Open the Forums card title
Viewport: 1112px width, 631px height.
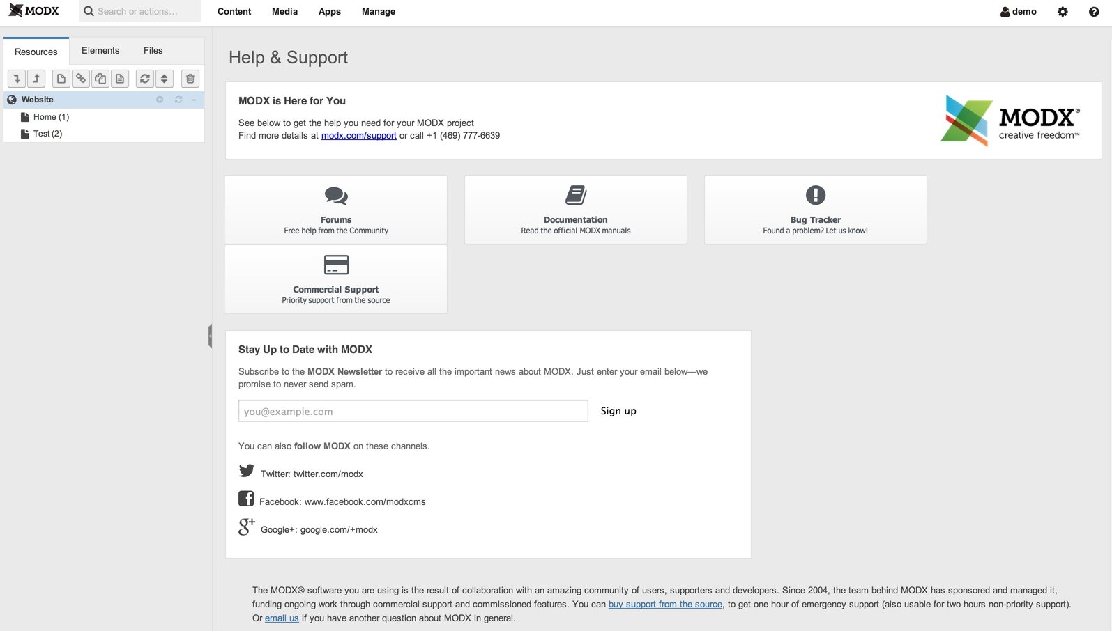coord(336,220)
